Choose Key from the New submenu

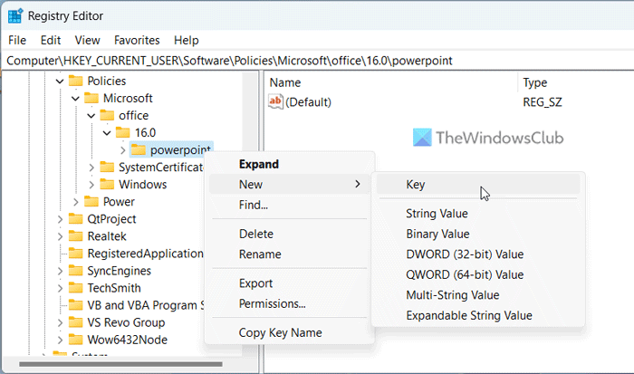coord(416,184)
